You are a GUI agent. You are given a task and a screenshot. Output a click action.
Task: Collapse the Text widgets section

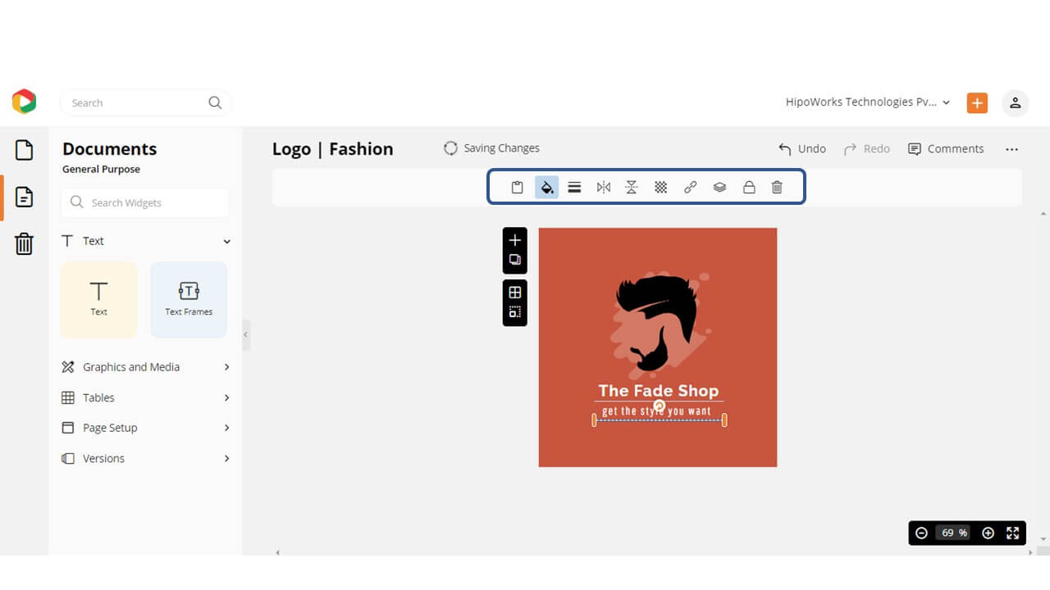tap(226, 241)
